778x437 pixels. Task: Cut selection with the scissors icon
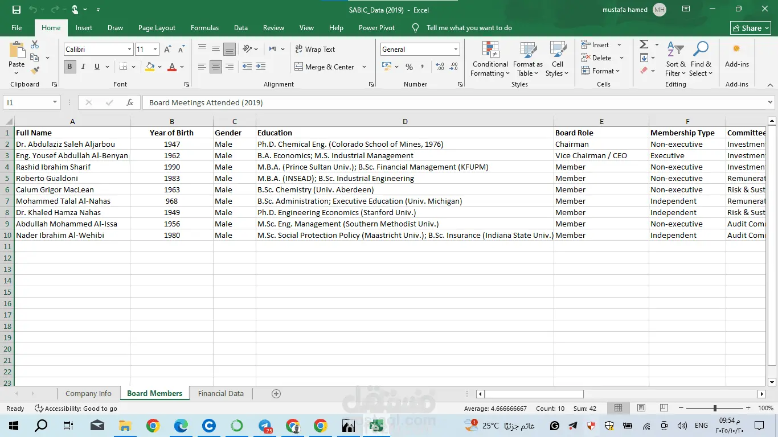[35, 44]
